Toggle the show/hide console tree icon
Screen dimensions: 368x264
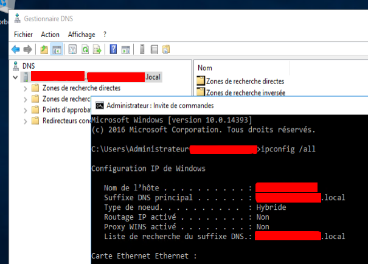pos(57,50)
